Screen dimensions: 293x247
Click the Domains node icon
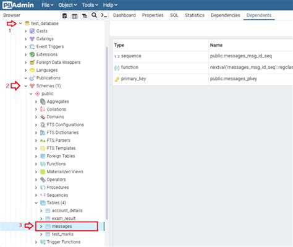43,117
